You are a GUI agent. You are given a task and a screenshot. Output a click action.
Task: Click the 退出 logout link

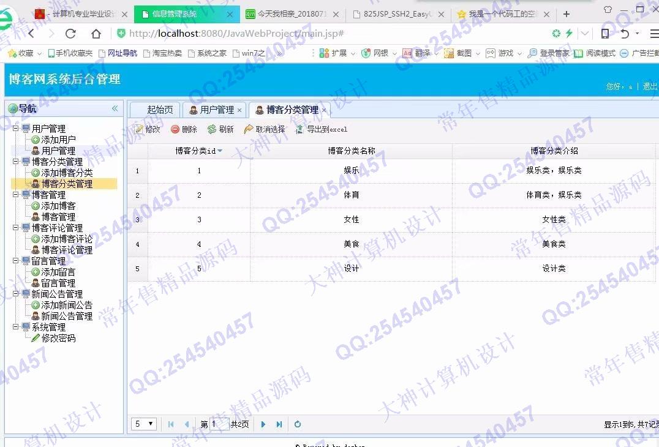click(650, 86)
